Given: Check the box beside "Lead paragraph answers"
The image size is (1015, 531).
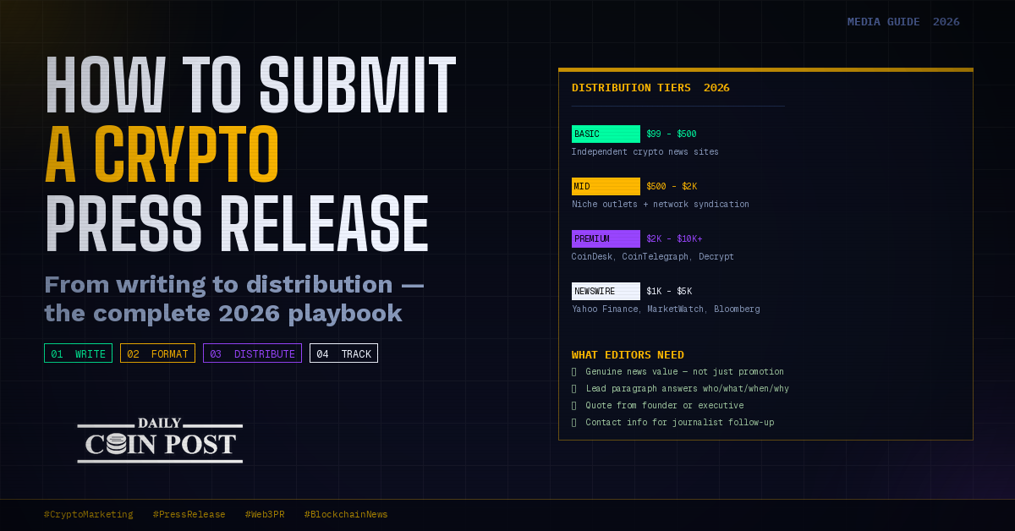Looking at the screenshot, I should point(574,389).
